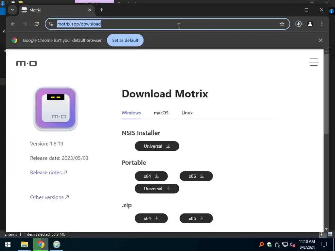Switch to the Linux download tab
335x251 pixels.
[187, 113]
